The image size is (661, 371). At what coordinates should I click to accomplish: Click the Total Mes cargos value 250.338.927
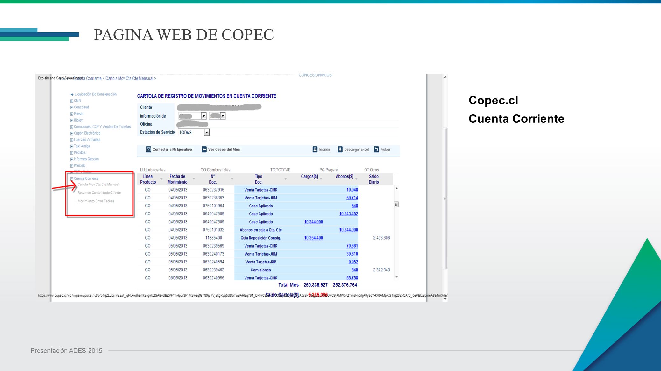click(316, 285)
